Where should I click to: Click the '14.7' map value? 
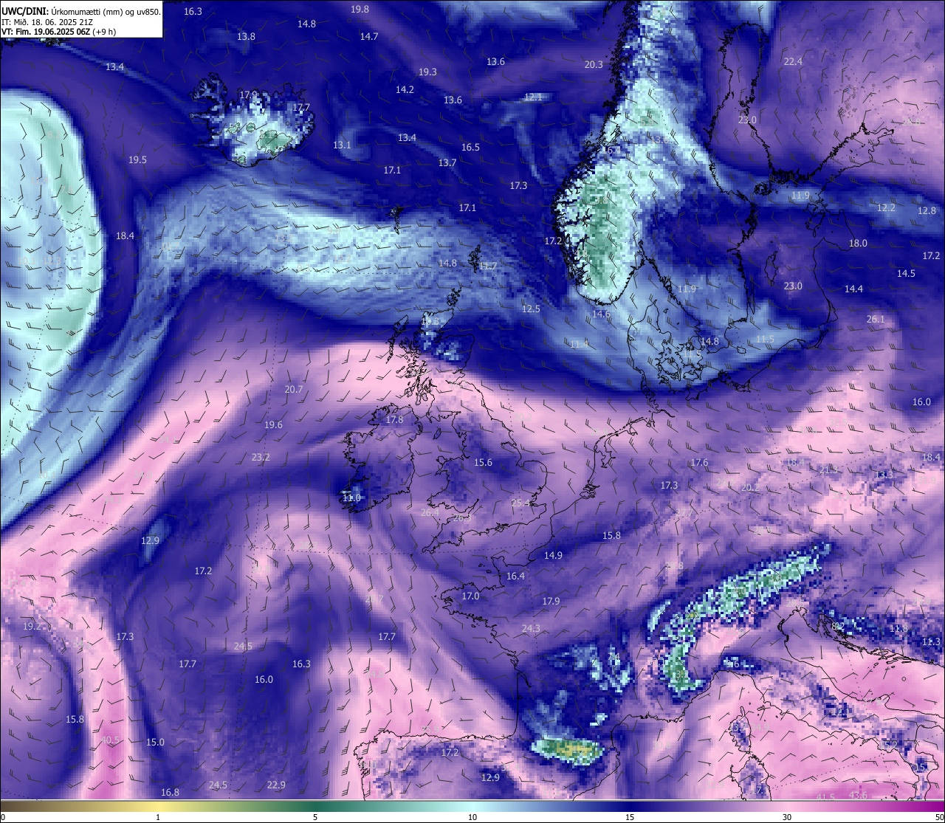pyautogui.click(x=369, y=36)
